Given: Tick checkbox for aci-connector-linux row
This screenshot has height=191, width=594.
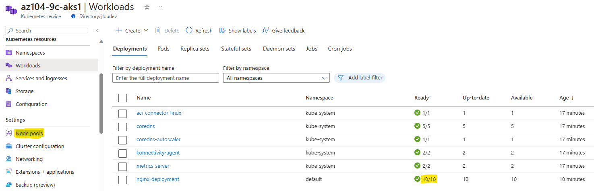Looking at the screenshot, I should (122, 113).
